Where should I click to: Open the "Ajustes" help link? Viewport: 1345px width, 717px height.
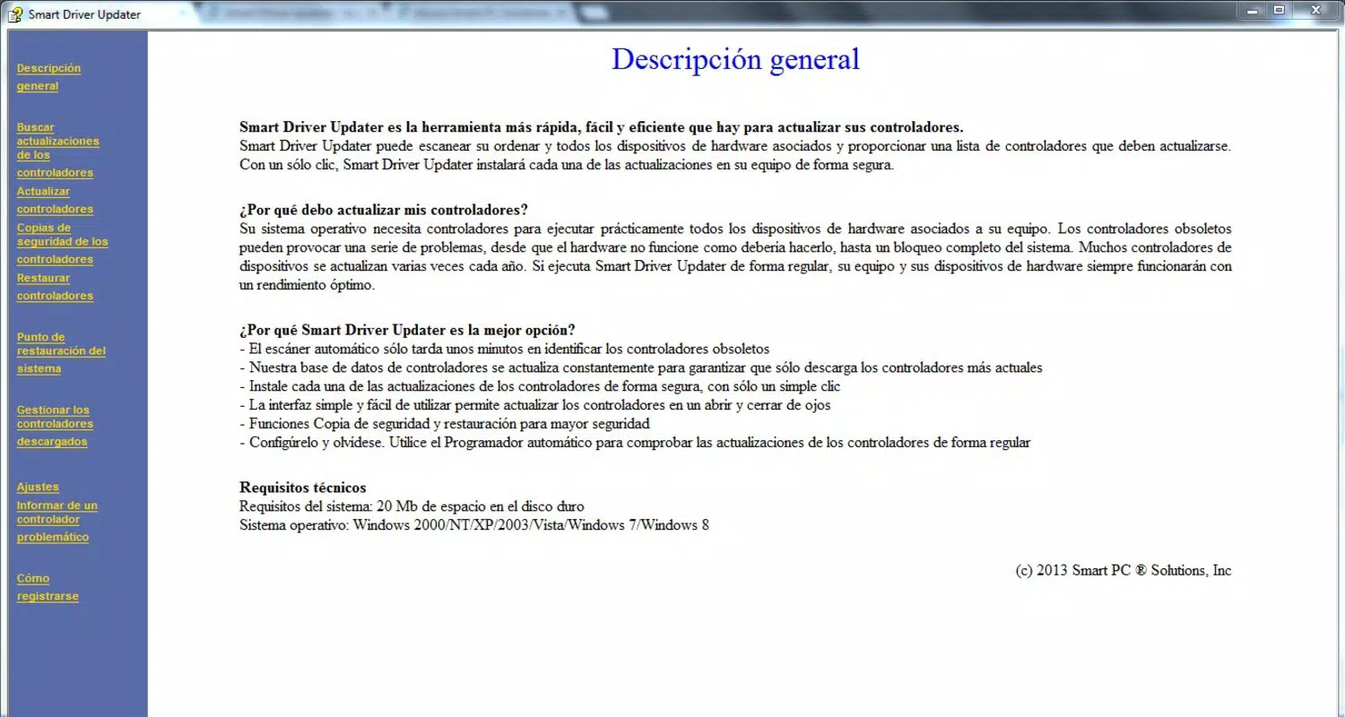pyautogui.click(x=38, y=487)
